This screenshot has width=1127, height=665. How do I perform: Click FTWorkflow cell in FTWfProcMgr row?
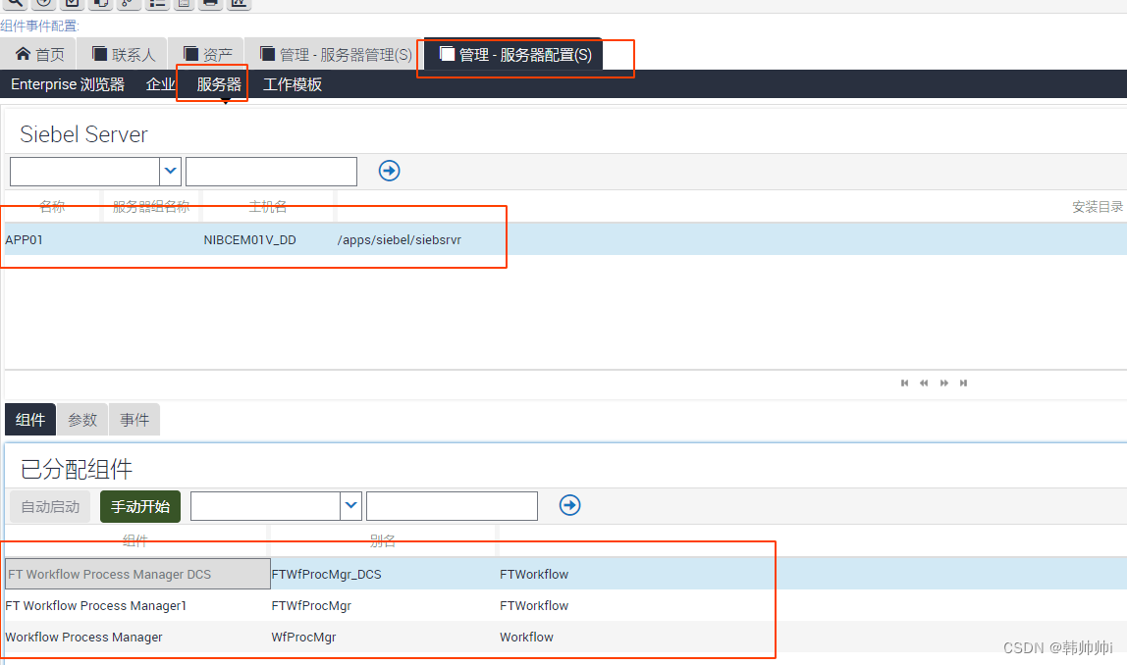pyautogui.click(x=534, y=606)
